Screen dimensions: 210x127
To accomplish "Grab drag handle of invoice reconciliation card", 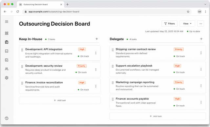I will pos(22,83).
